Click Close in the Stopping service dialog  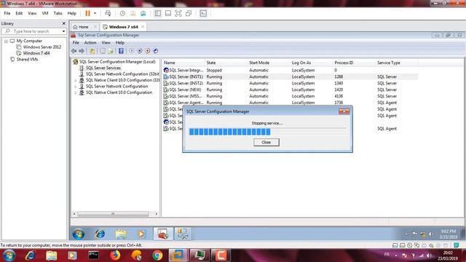tap(266, 143)
